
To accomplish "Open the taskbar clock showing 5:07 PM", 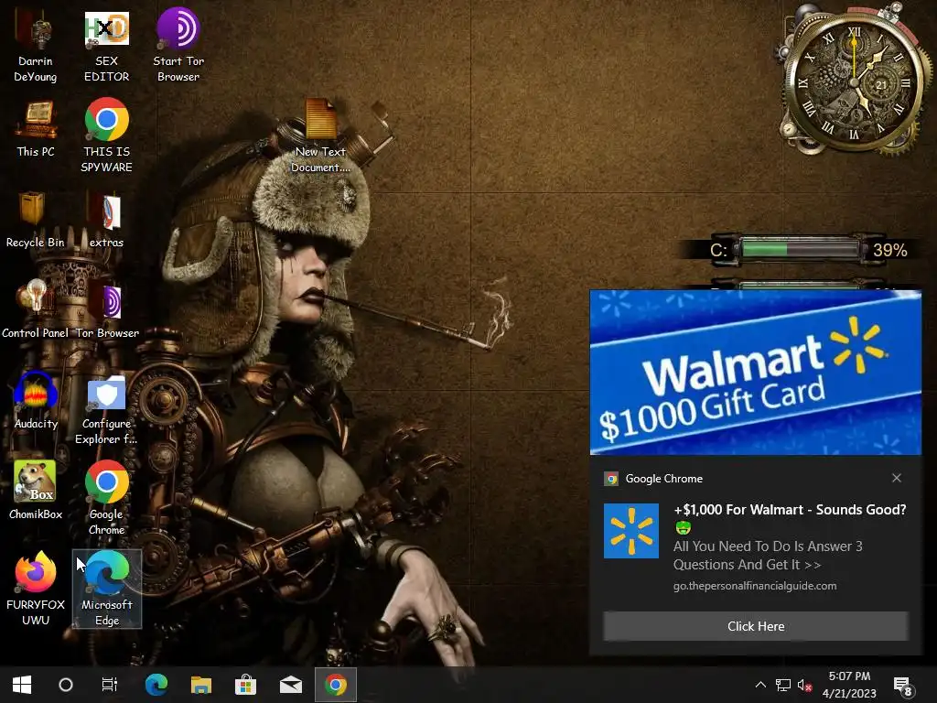I will pos(849,685).
